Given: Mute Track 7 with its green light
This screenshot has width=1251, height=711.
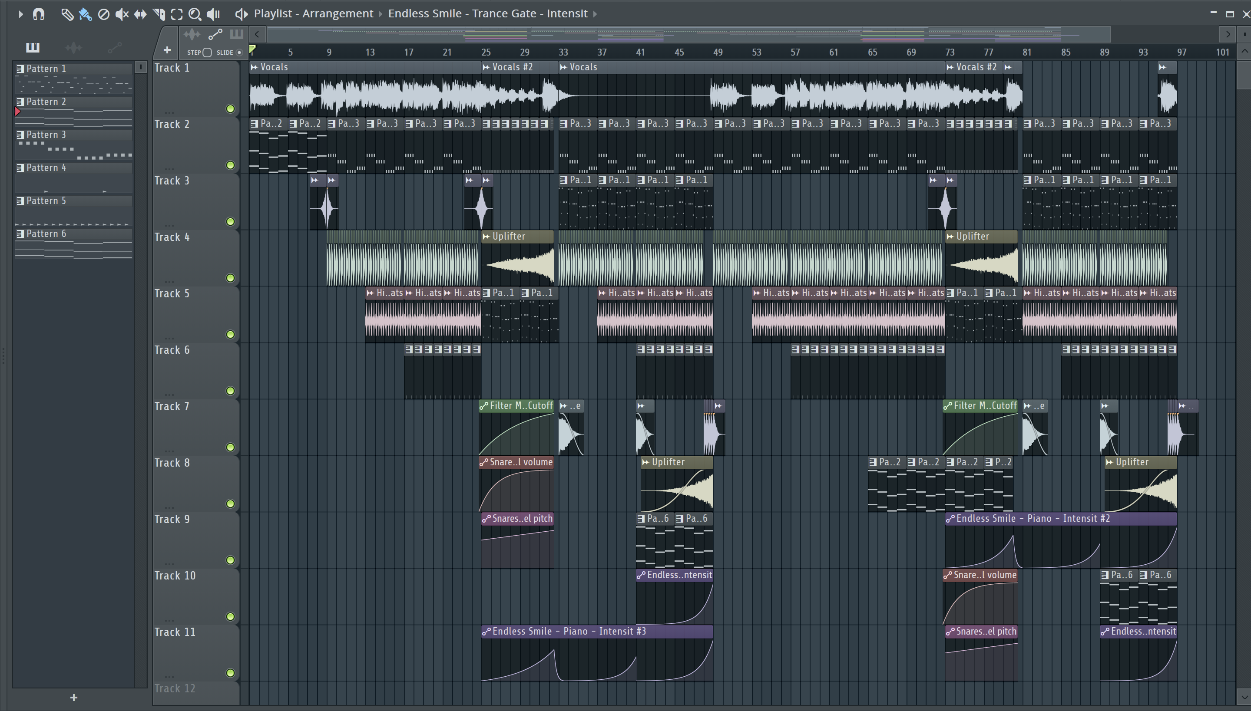Looking at the screenshot, I should pos(230,447).
